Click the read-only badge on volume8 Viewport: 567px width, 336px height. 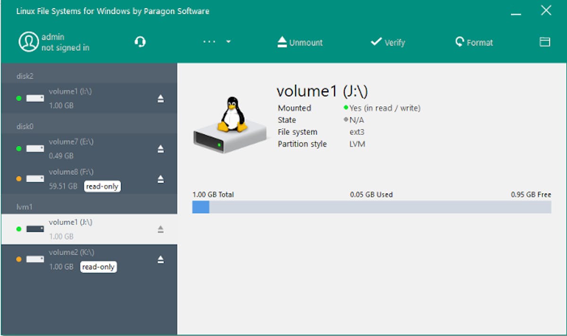pyautogui.click(x=102, y=186)
